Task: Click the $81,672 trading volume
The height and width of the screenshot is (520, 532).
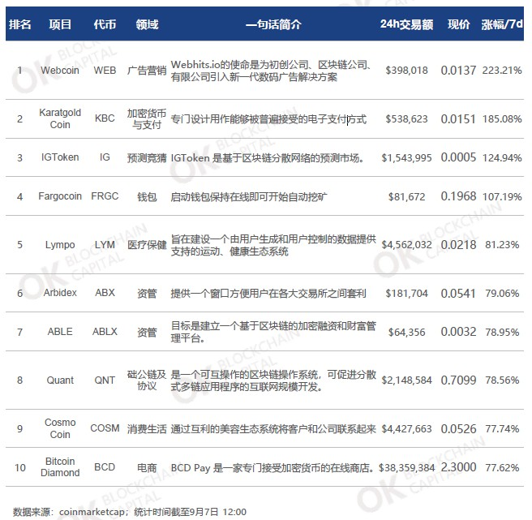Action: (x=406, y=196)
